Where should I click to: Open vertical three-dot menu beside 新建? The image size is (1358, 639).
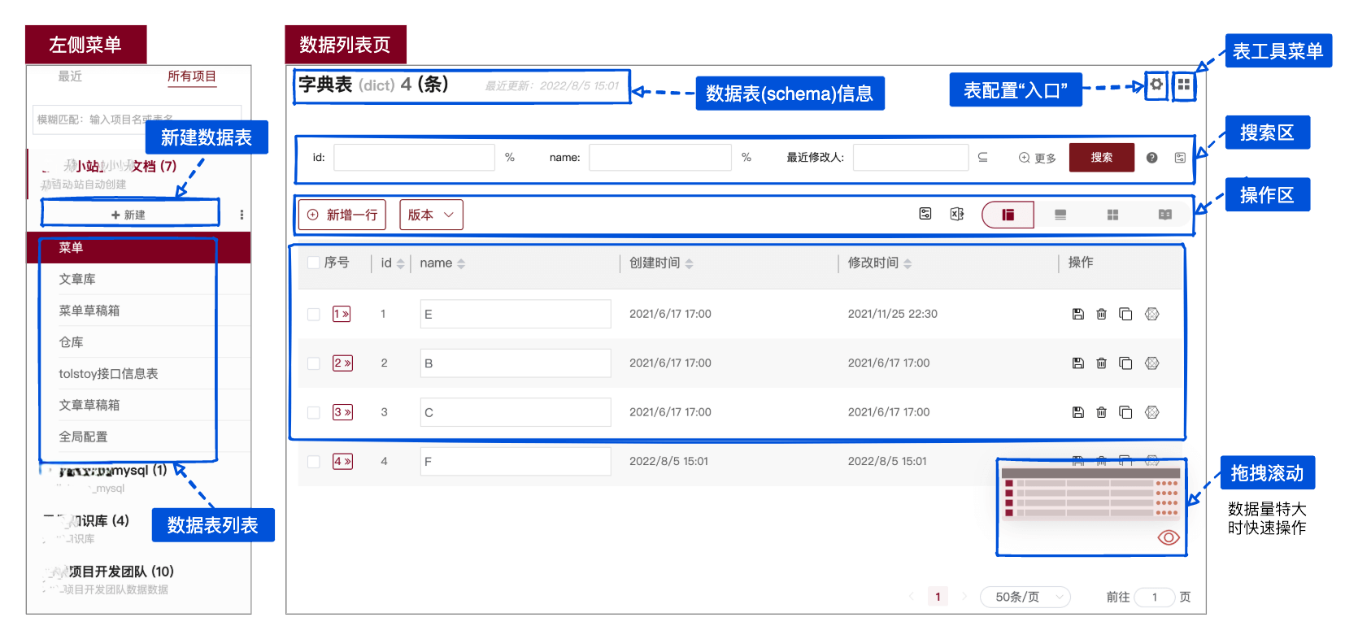coord(242,215)
